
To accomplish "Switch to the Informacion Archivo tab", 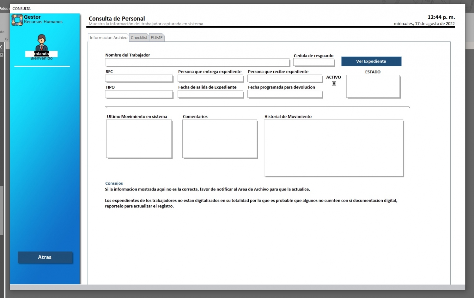I will tap(108, 38).
